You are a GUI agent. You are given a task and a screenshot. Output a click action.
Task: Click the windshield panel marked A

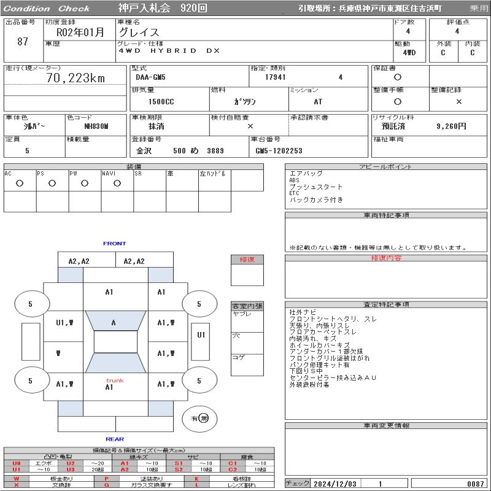(114, 322)
